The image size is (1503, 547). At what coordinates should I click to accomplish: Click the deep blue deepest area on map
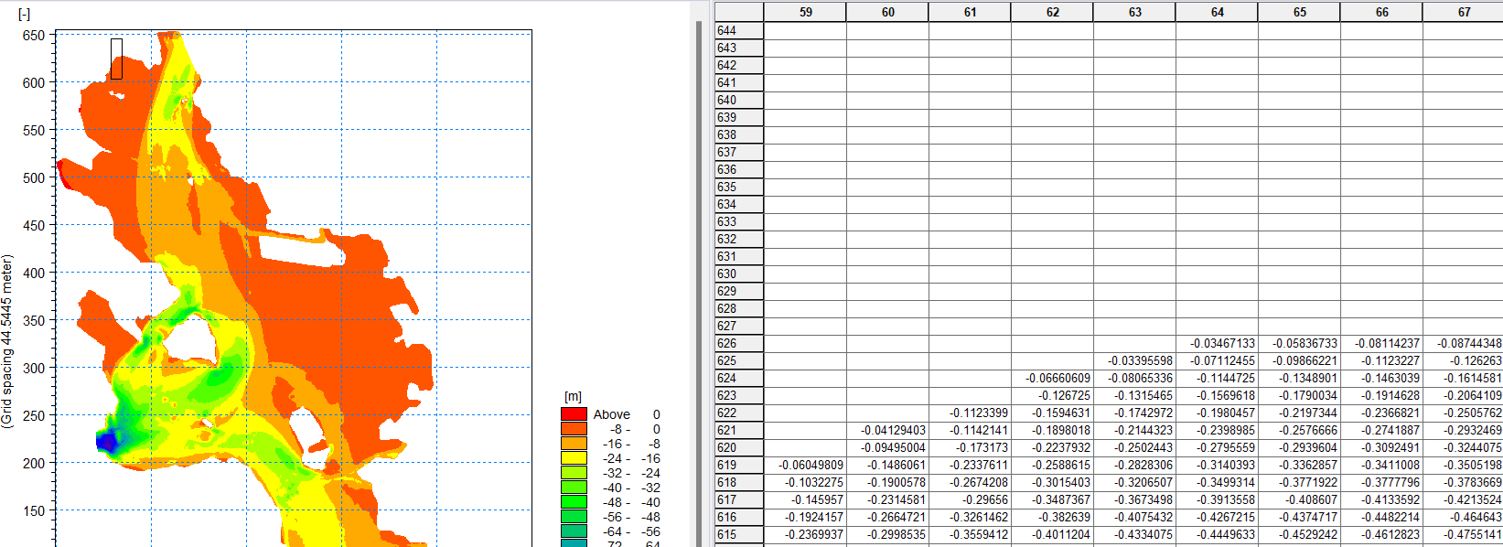coord(108,442)
